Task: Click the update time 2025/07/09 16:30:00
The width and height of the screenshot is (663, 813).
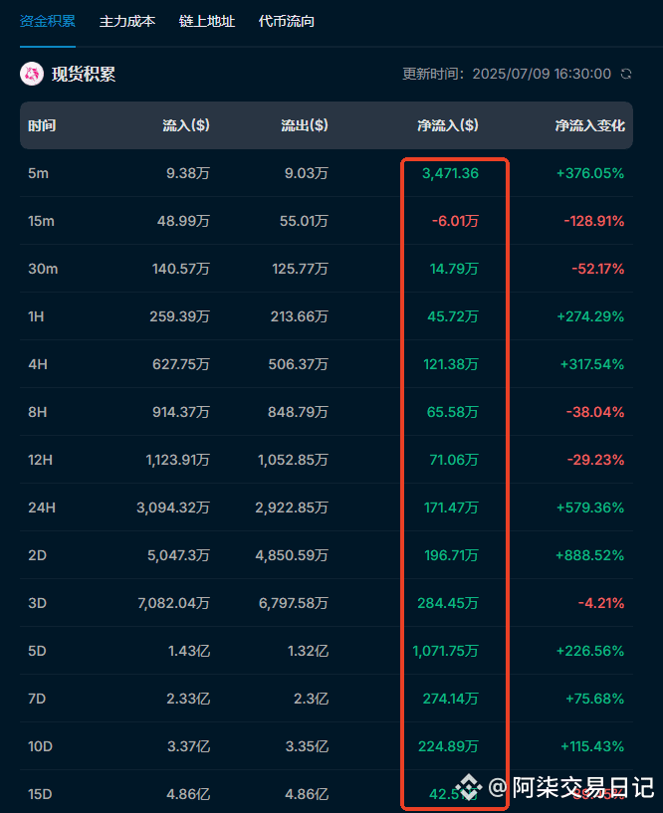Action: pos(542,74)
